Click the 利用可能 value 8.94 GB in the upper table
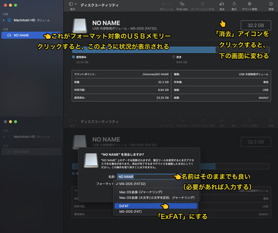278x233 pixels. pos(163,90)
